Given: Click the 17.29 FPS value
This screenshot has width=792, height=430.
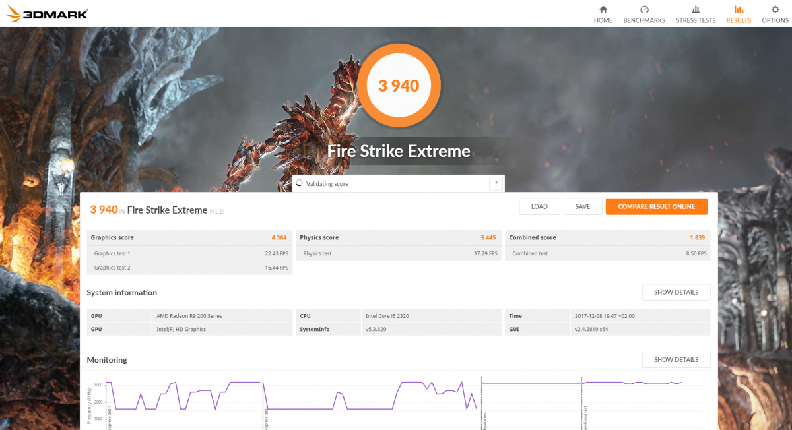Looking at the screenshot, I should [486, 253].
